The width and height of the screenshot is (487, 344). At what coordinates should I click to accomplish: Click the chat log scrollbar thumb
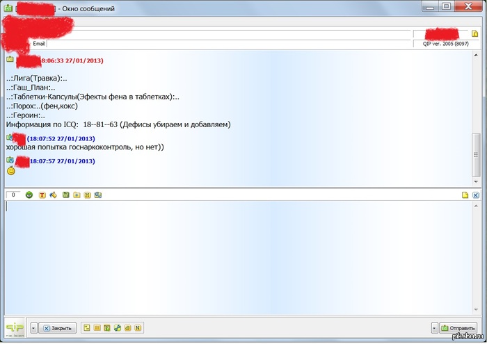pos(476,155)
